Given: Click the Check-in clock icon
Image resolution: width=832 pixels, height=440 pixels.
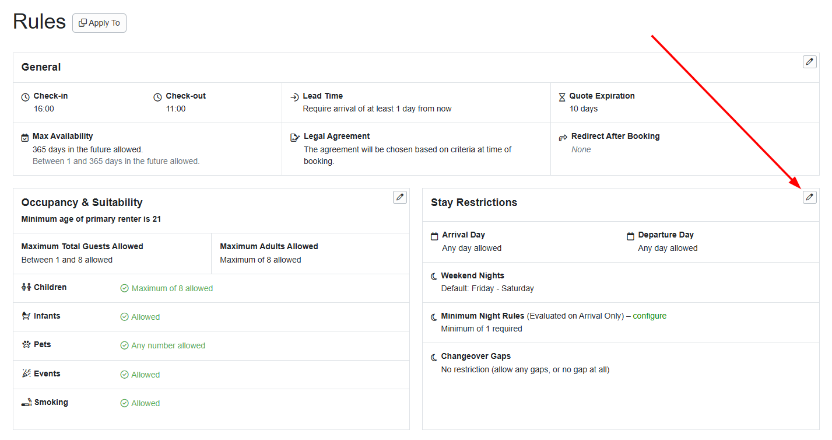Looking at the screenshot, I should 24,96.
